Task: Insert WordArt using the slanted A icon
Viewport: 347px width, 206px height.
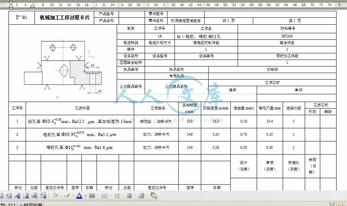Action: point(17,196)
